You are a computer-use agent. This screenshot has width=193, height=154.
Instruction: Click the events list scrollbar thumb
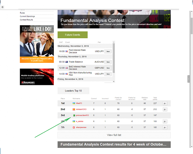(114, 58)
